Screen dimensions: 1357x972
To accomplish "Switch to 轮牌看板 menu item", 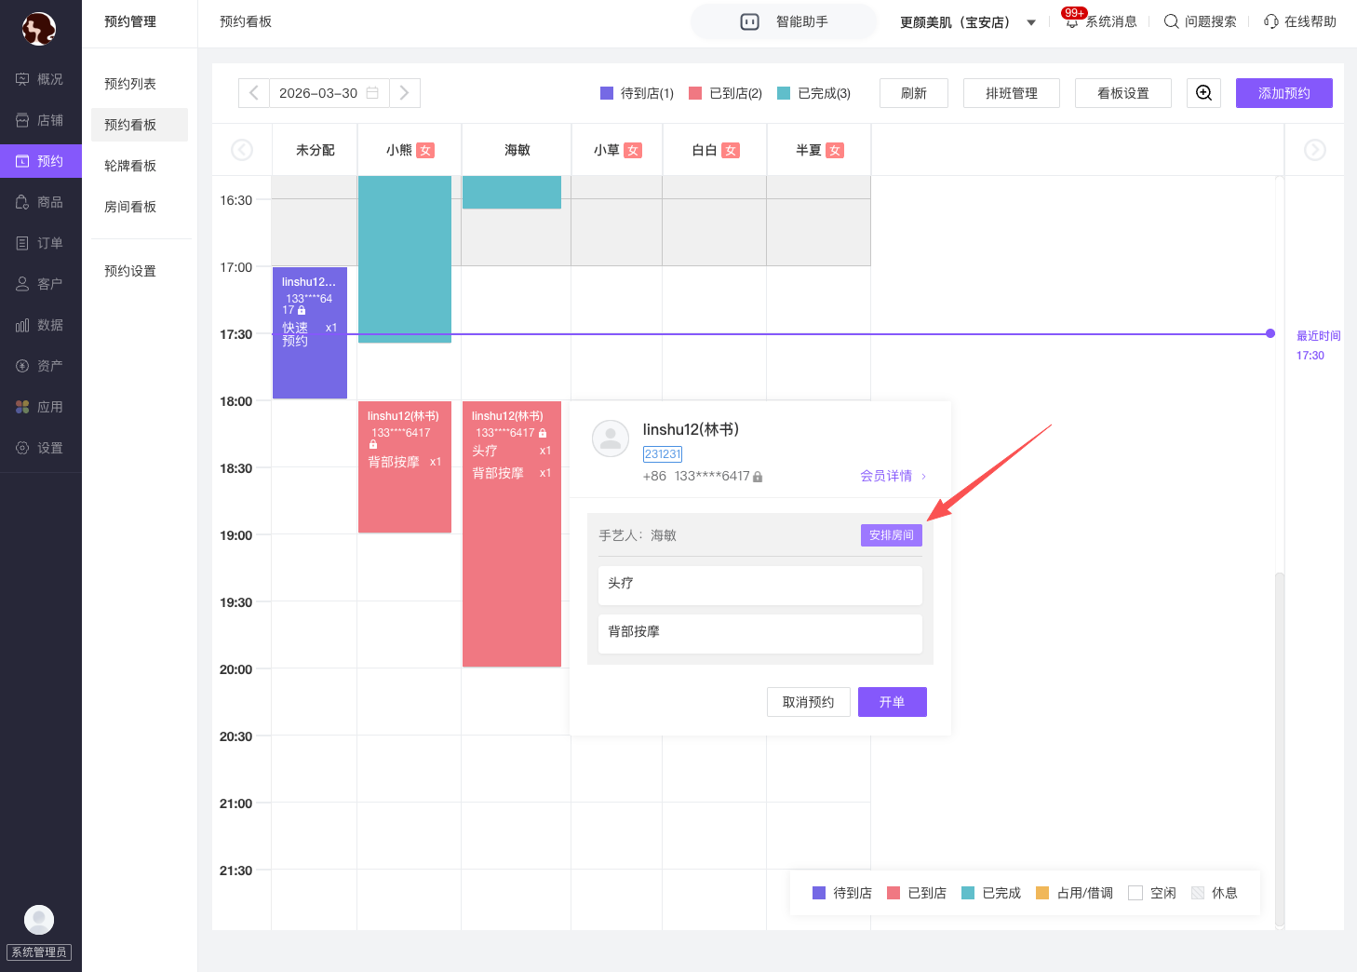I will pos(130,166).
